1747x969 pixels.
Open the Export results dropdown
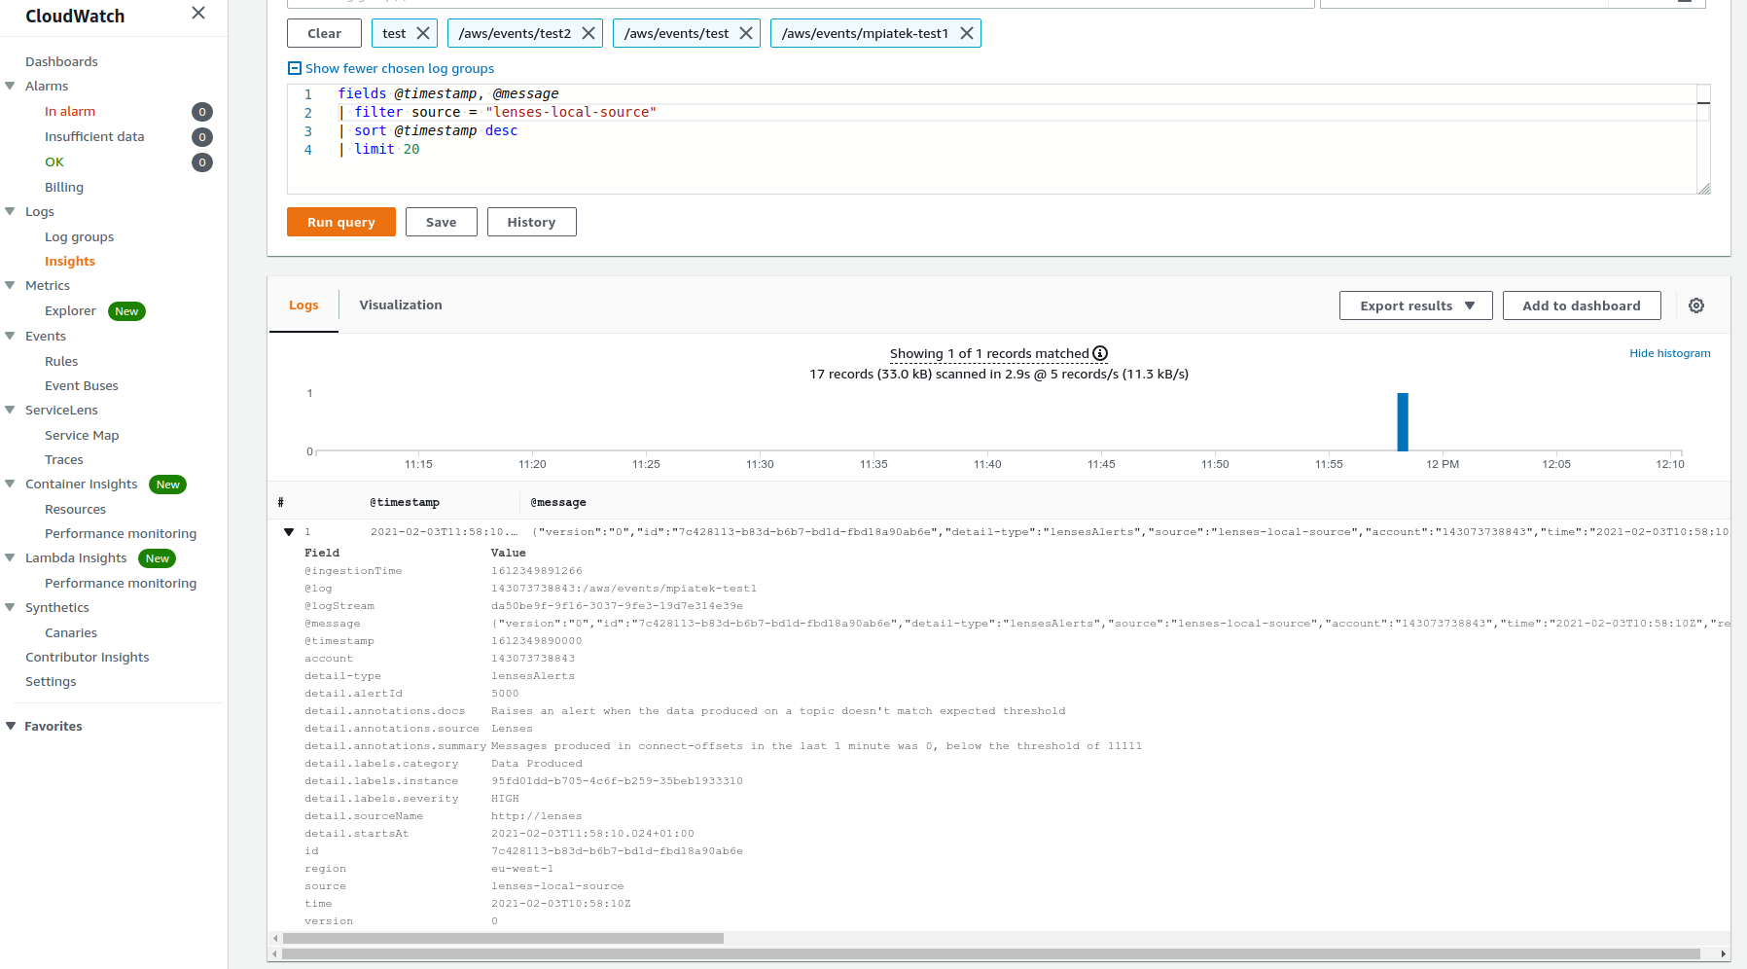click(x=1415, y=305)
